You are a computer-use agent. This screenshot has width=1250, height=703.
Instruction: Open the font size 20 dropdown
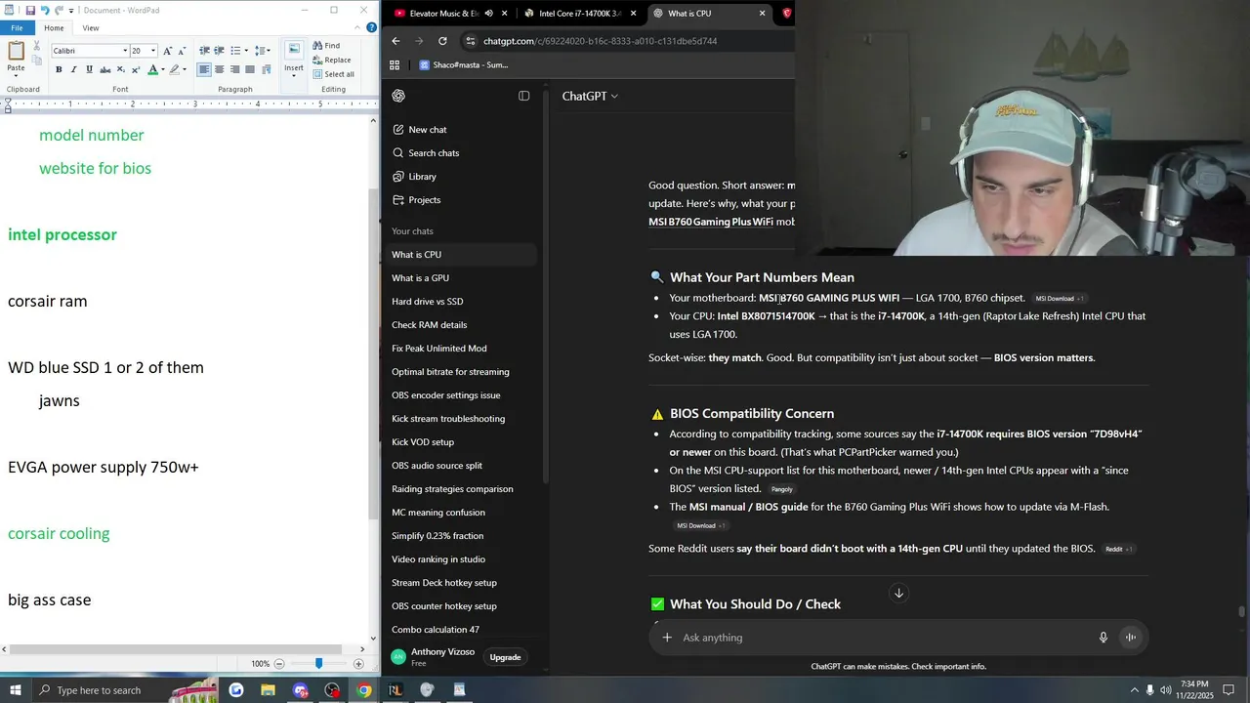click(x=152, y=51)
